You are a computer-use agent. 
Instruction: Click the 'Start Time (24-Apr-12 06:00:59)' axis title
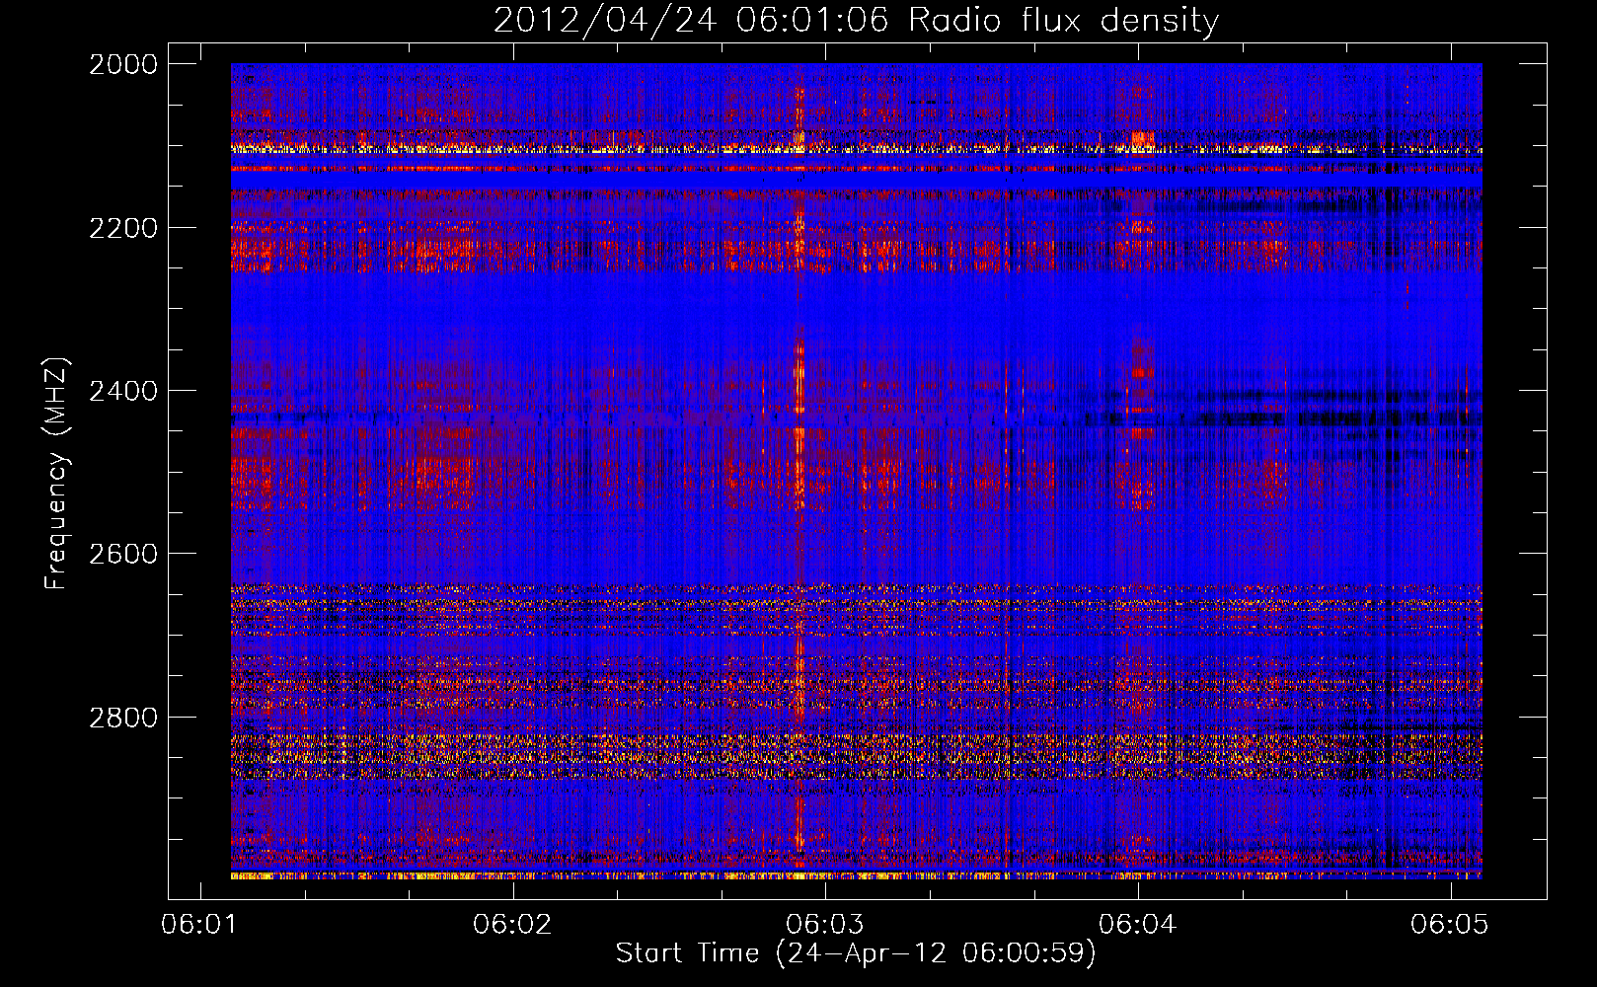(x=856, y=953)
